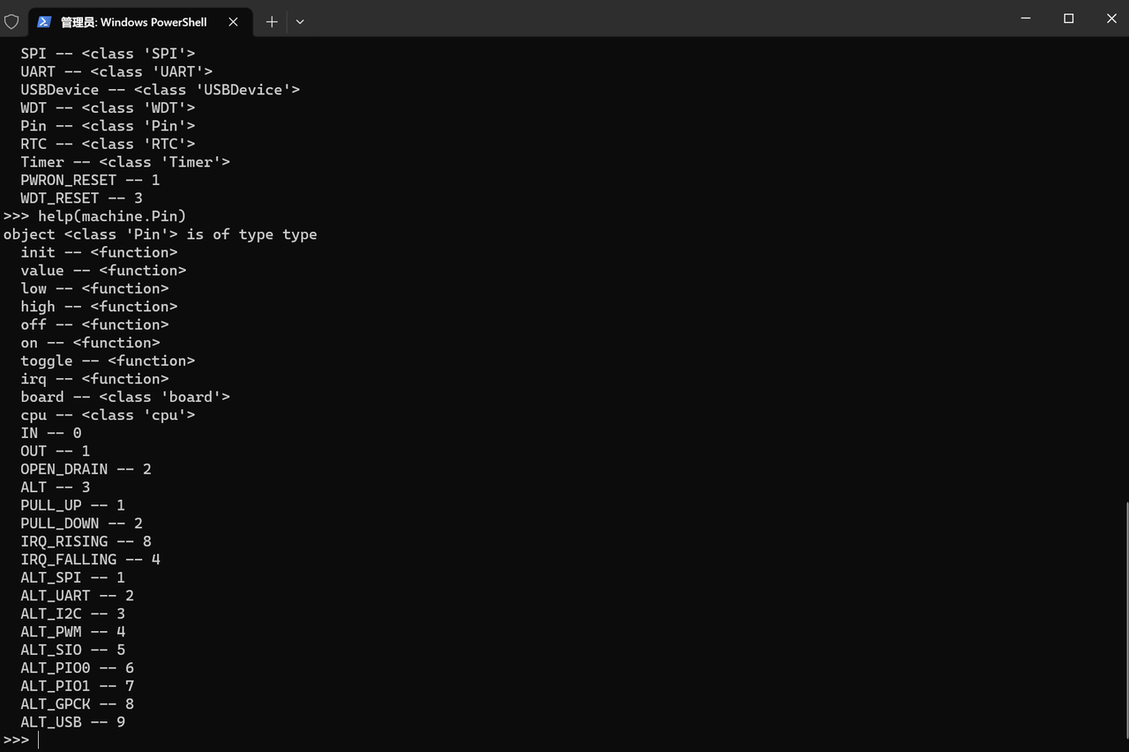Click the shield icon in the title bar

(x=11, y=21)
